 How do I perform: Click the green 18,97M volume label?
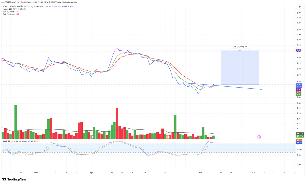pyautogui.click(x=299, y=136)
